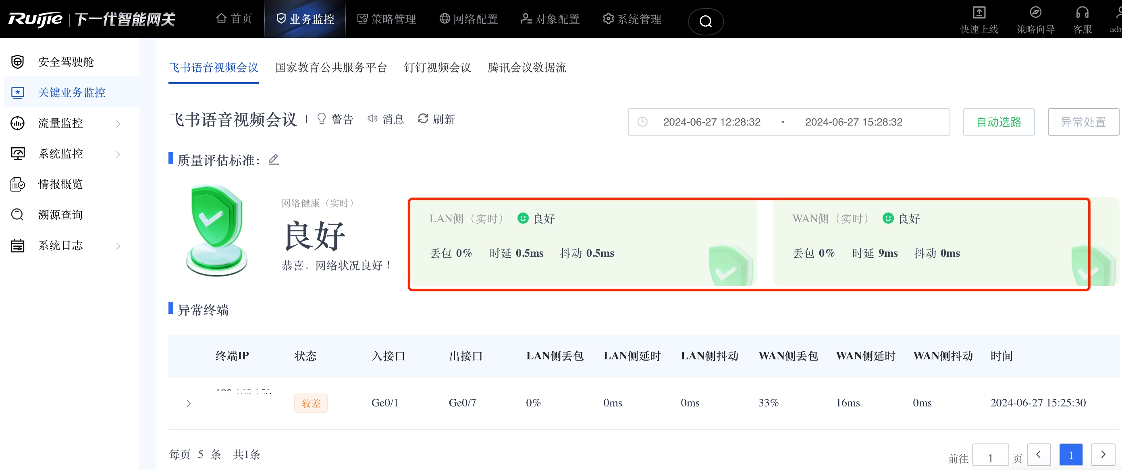The image size is (1122, 470).
Task: Click the Ge0/7 出接口 cell
Action: 462,403
